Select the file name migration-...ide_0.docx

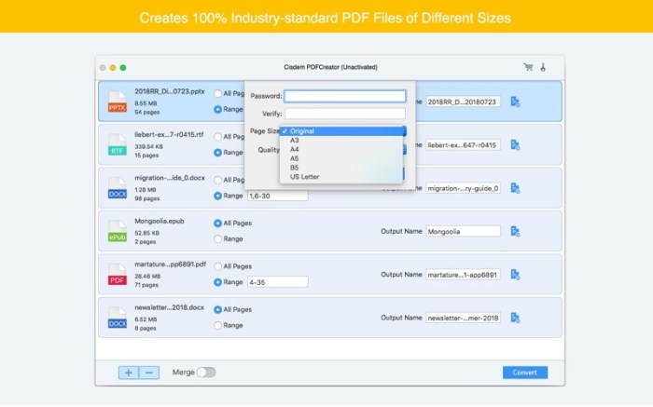pos(170,178)
